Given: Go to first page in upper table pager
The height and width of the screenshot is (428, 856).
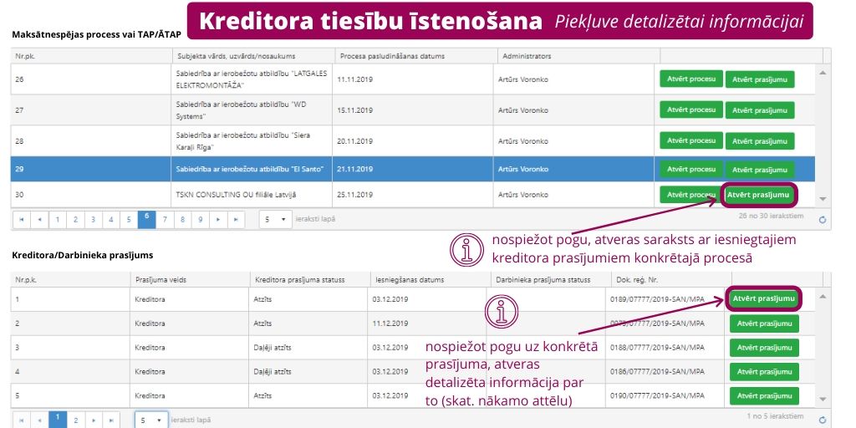Looking at the screenshot, I should pyautogui.click(x=22, y=220).
